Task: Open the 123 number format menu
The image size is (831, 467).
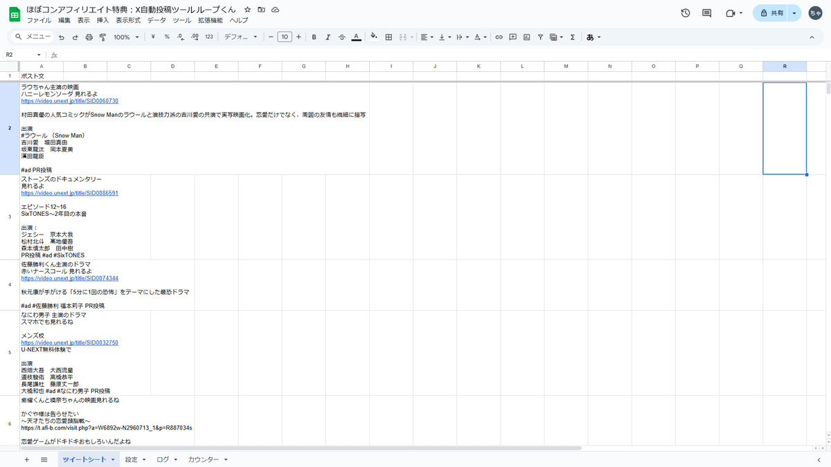Action: click(209, 37)
